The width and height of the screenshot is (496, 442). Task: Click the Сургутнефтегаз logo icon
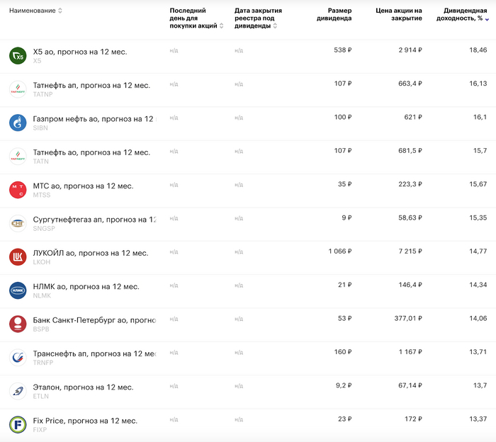click(18, 224)
